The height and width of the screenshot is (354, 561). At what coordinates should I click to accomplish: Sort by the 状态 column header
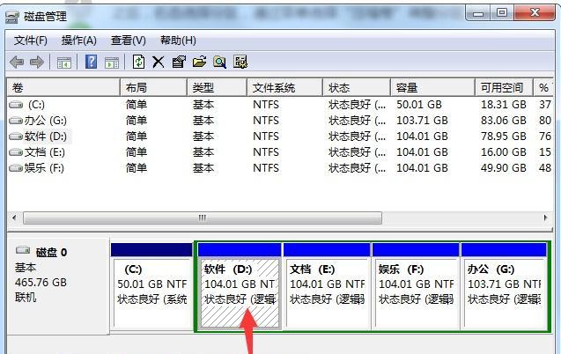(x=357, y=87)
